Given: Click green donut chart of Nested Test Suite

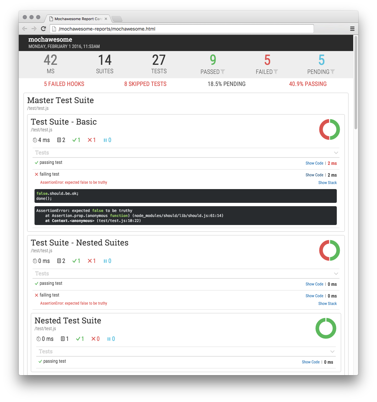Looking at the screenshot, I should (326, 328).
